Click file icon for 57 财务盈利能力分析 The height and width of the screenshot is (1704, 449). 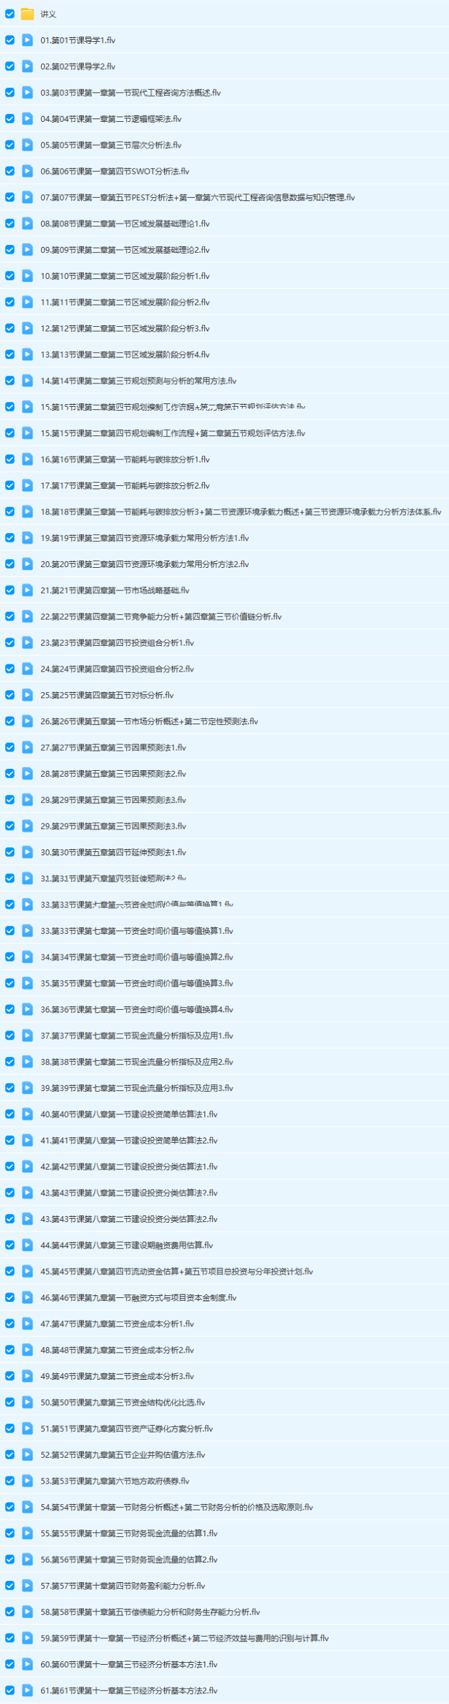[27, 1586]
